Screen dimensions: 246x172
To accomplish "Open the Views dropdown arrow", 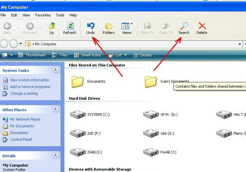I will pos(132,24).
